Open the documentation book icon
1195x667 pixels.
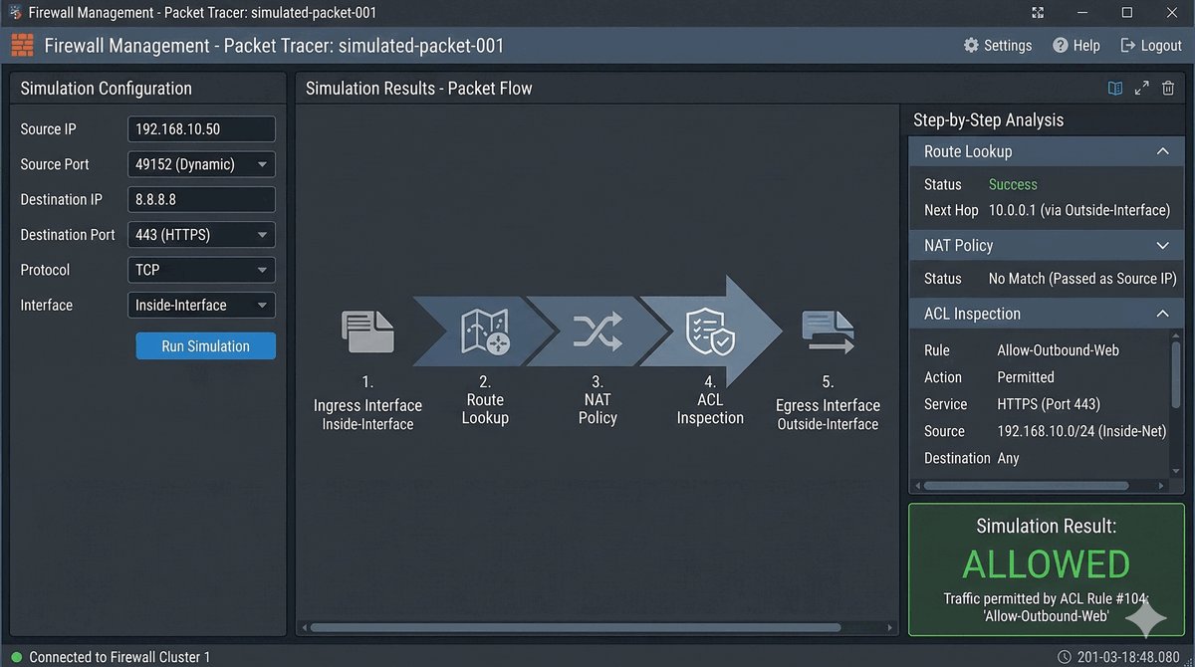[x=1115, y=89]
